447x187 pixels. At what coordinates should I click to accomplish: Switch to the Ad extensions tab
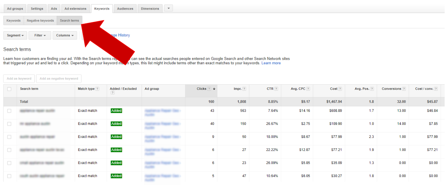75,9
